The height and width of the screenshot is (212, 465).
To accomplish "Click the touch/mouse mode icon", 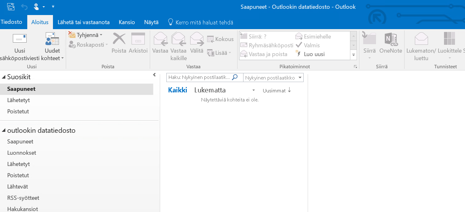I will (36, 6).
